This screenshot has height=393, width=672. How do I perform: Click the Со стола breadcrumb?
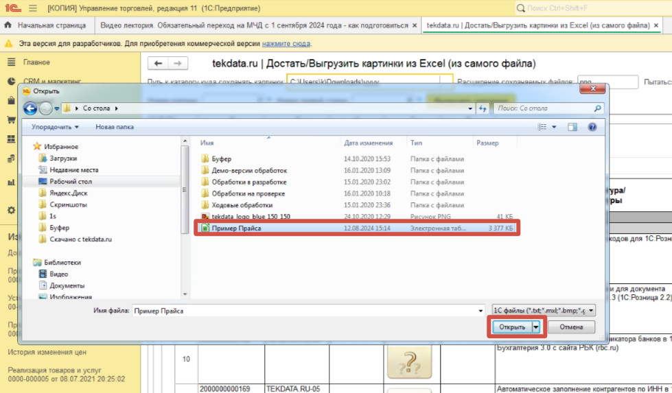tap(96, 108)
